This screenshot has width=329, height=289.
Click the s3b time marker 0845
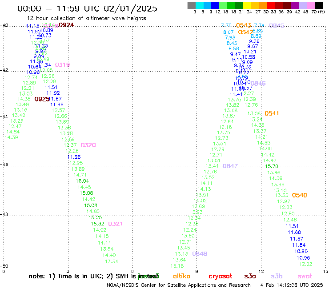tap(277, 25)
